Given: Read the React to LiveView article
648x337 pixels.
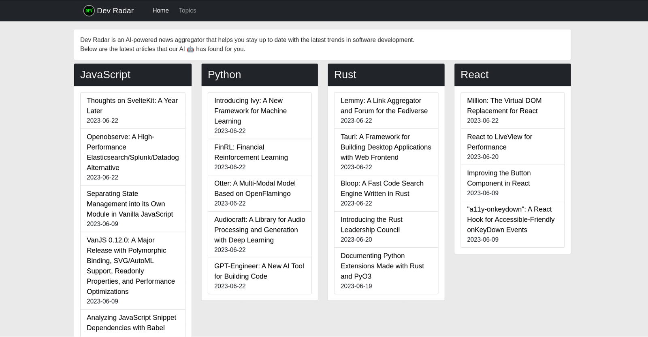Looking at the screenshot, I should click(499, 142).
